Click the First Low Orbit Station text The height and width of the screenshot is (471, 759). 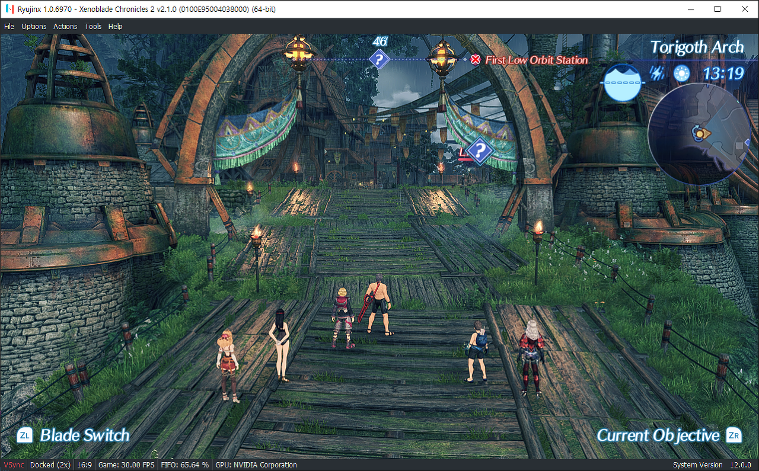click(x=537, y=60)
